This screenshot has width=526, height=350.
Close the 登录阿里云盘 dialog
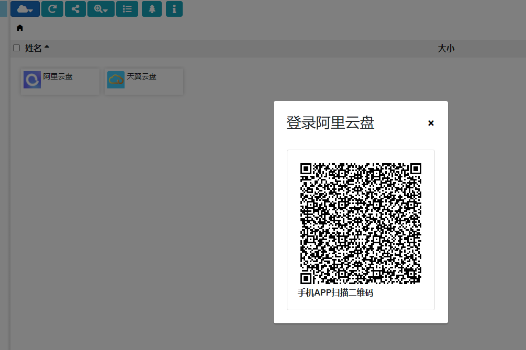pyautogui.click(x=431, y=123)
